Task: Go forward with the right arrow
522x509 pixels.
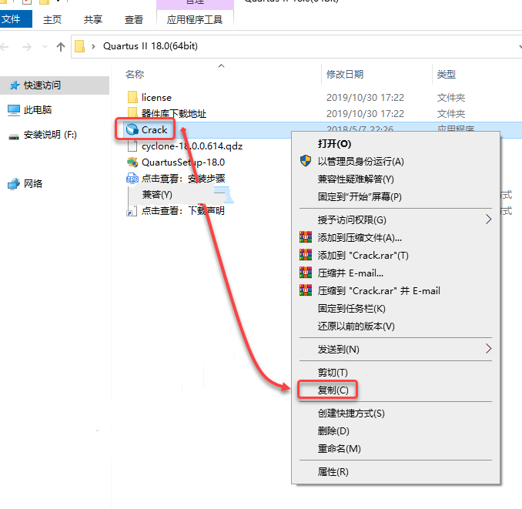Action: pos(27,47)
